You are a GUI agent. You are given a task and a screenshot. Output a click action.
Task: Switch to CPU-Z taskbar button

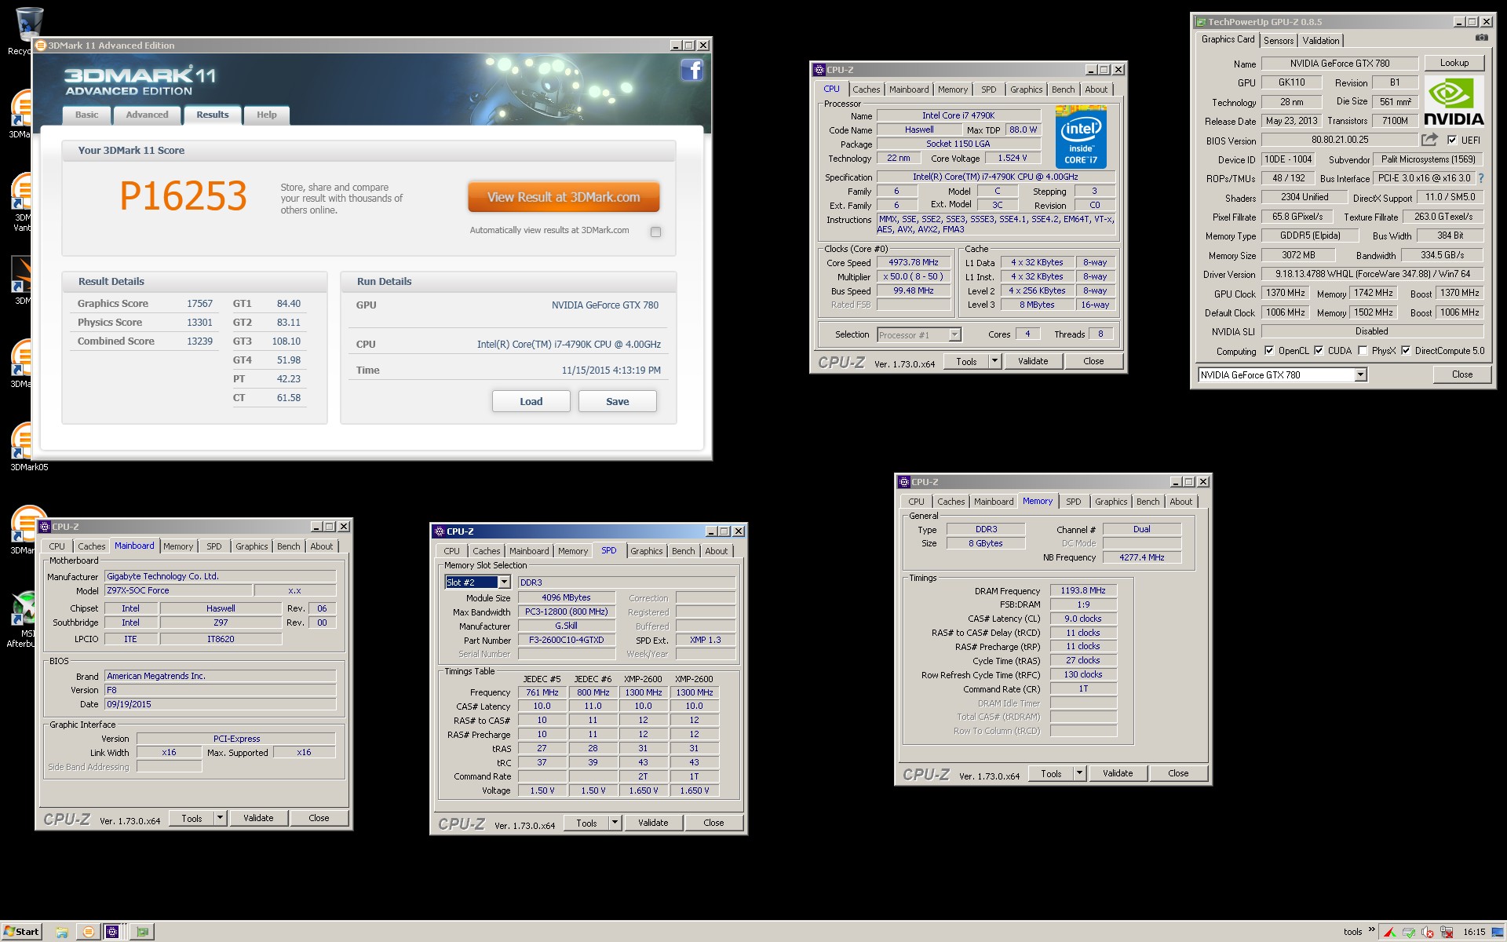point(113,932)
